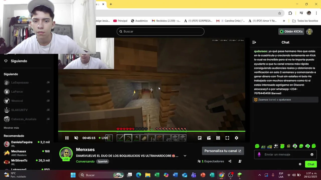Open Carolina Ortiz Gmail bookmark
This screenshot has height=180, width=321.
pos(230,21)
